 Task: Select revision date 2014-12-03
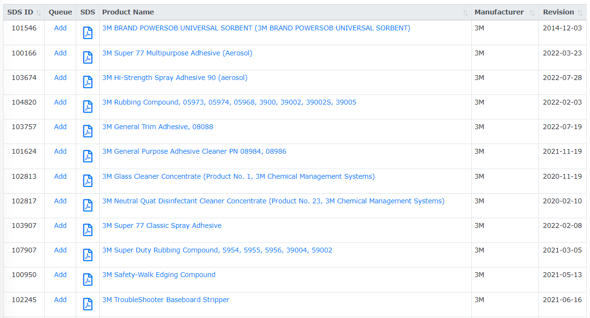[563, 28]
